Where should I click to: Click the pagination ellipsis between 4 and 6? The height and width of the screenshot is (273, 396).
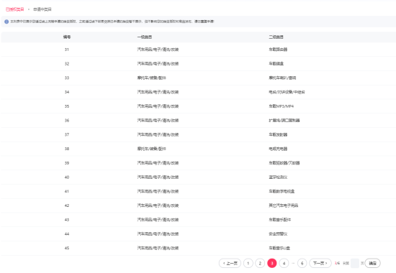(293, 263)
